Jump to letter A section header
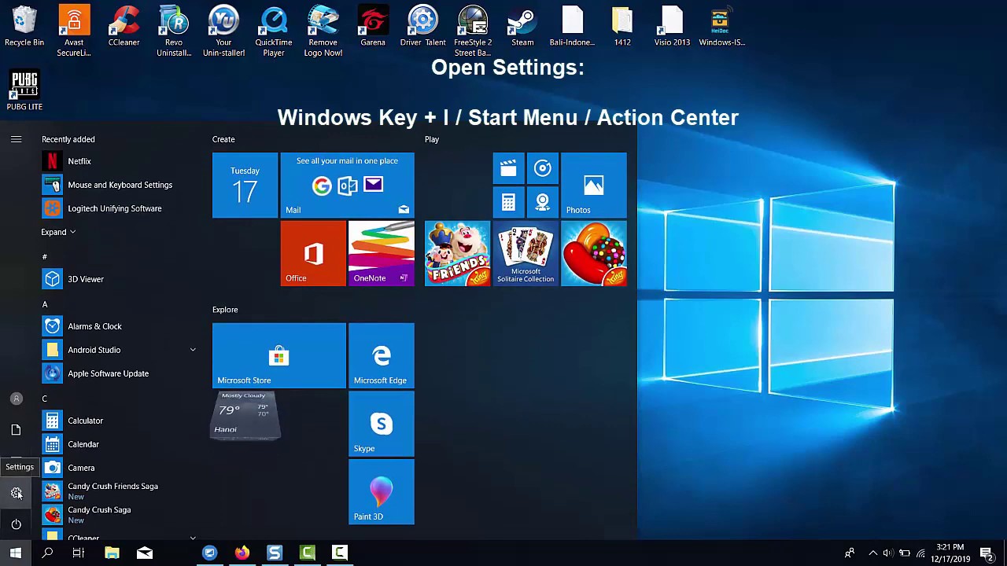This screenshot has height=566, width=1007. tap(45, 304)
